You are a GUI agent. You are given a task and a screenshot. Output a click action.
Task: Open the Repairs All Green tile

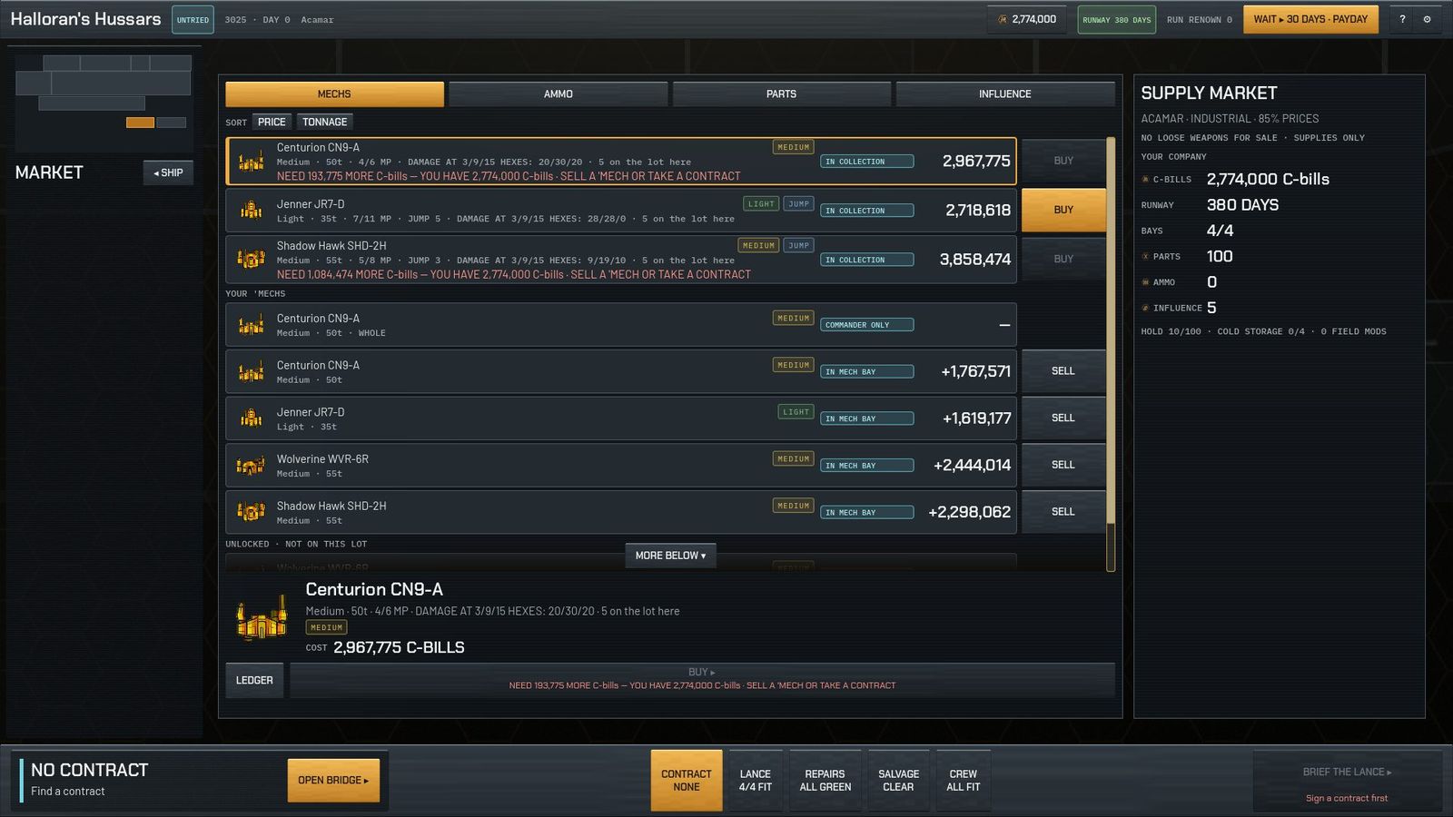[825, 780]
